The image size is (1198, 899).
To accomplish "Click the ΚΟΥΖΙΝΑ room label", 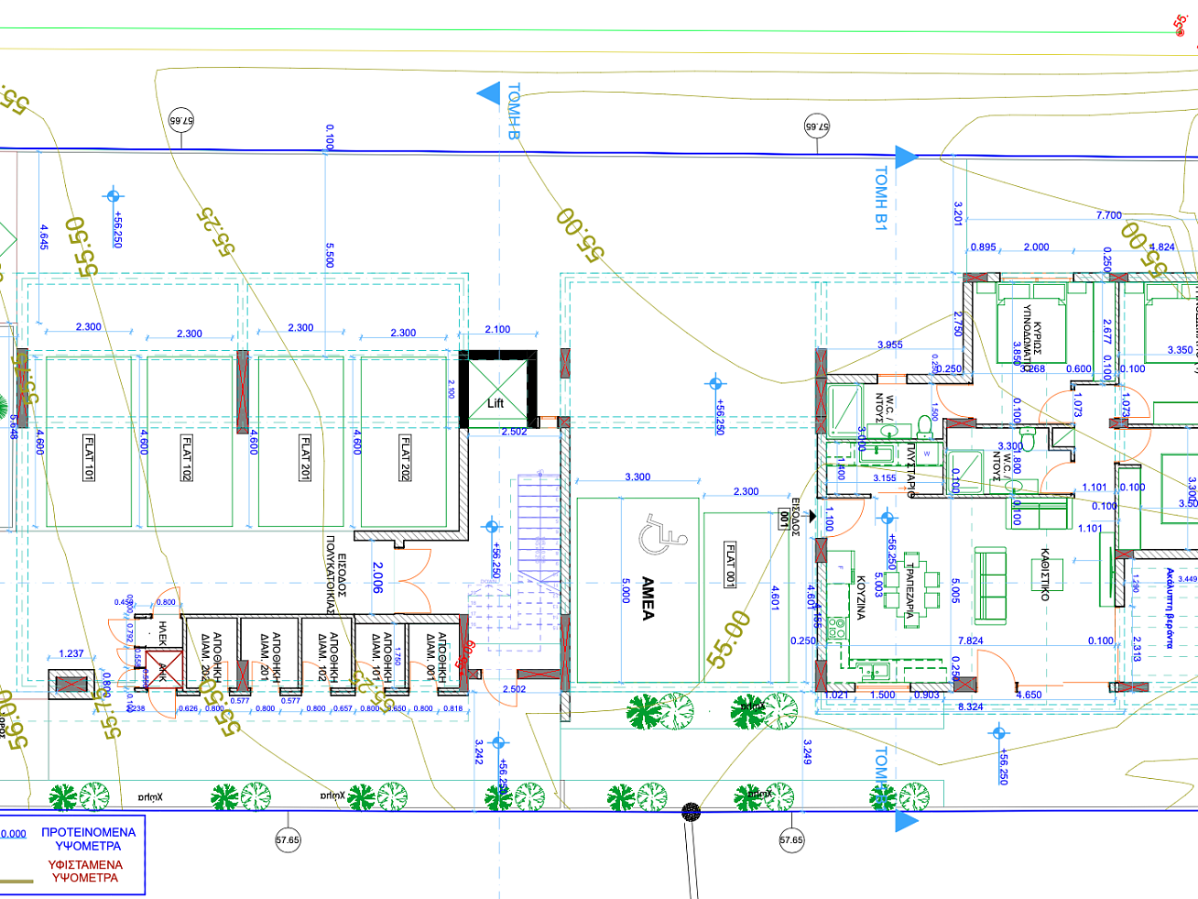I will (x=861, y=598).
